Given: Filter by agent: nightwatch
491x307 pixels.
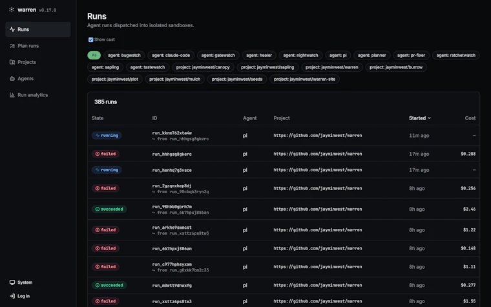Looking at the screenshot, I should (x=300, y=55).
